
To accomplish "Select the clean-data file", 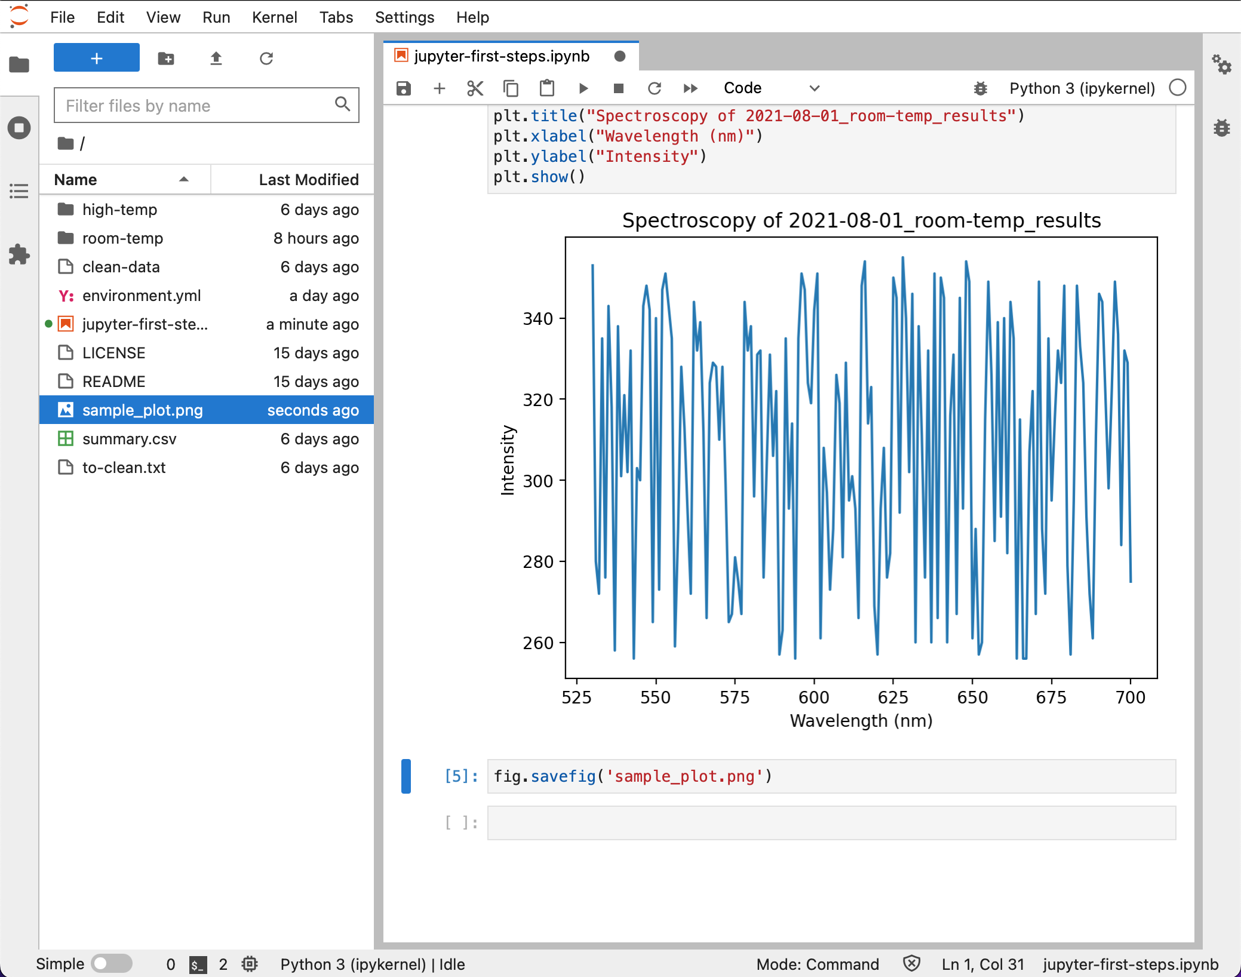I will (207, 267).
